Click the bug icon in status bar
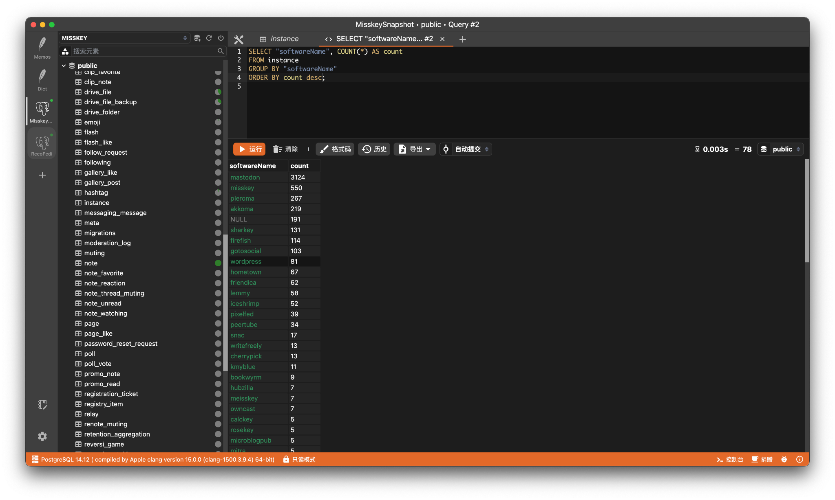Image resolution: width=835 pixels, height=500 pixels. [x=784, y=459]
